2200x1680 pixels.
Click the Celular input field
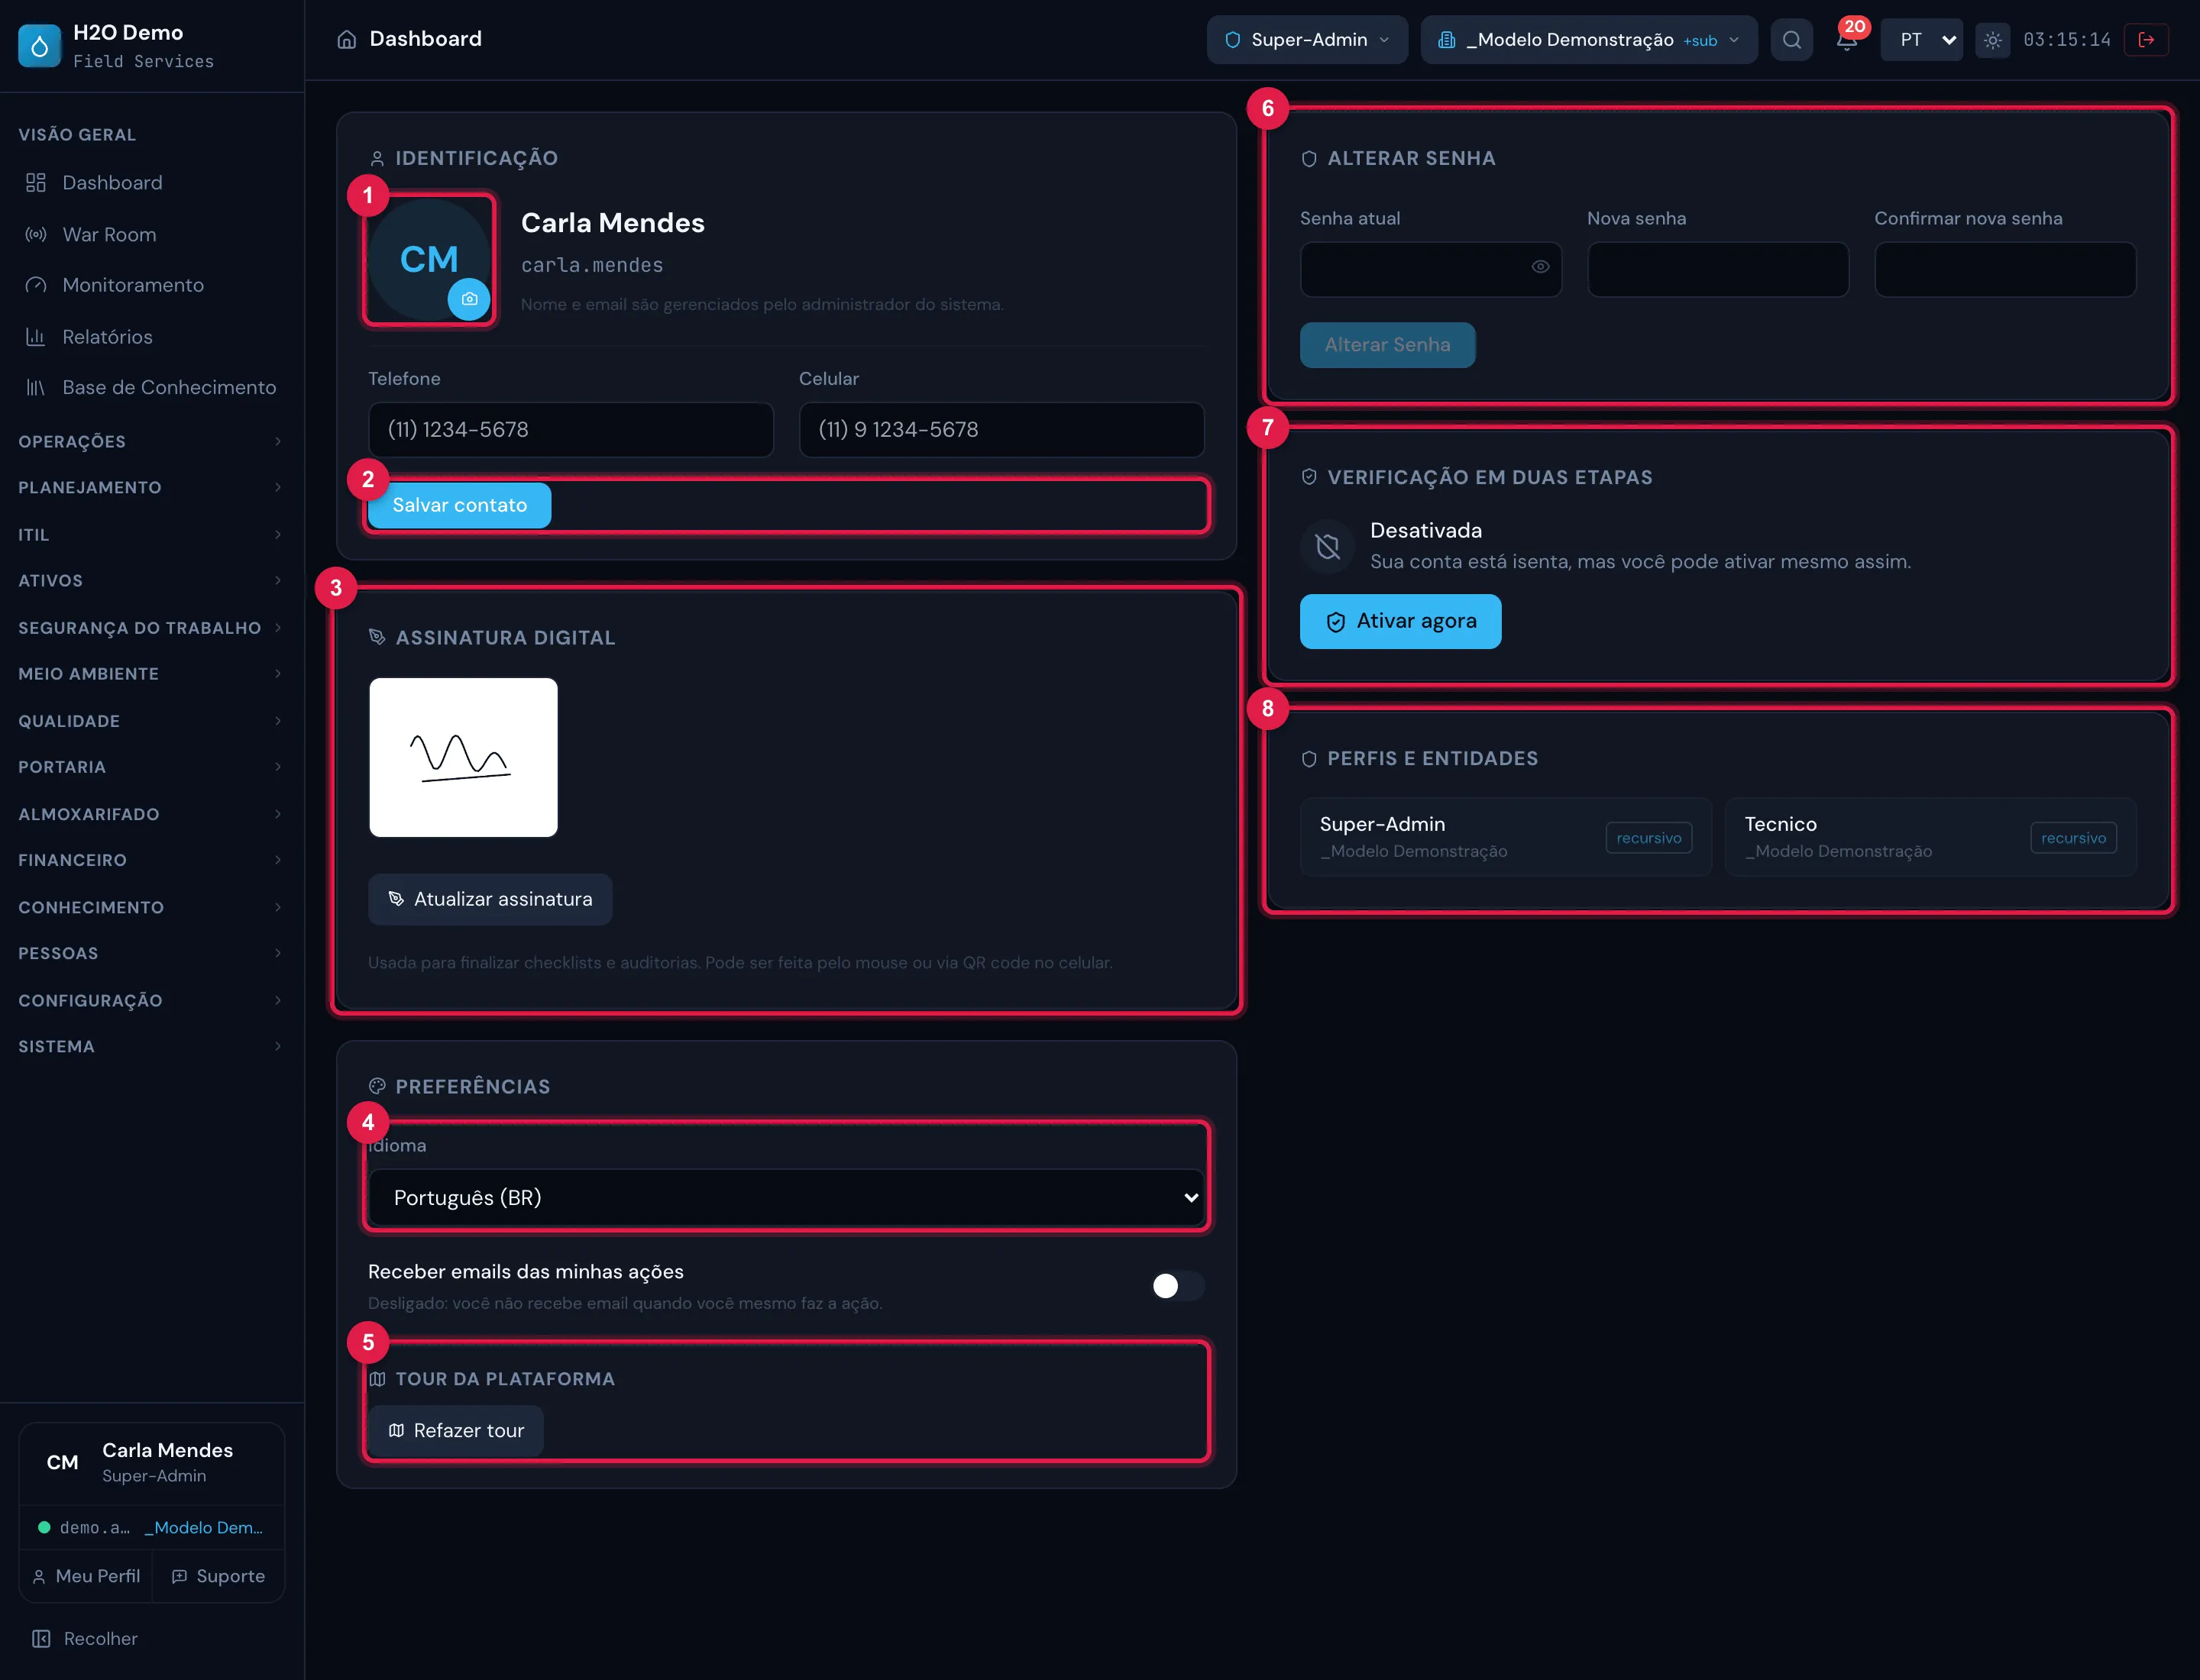click(1001, 430)
